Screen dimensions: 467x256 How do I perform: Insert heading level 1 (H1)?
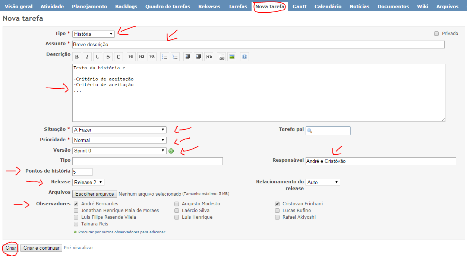pos(131,57)
